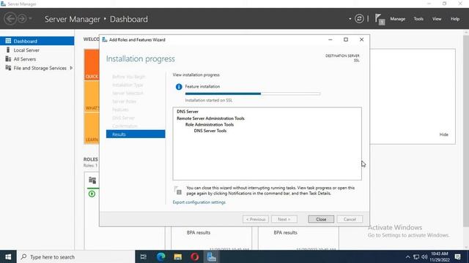Click the greyed Cancel button in wizard

coord(350,219)
